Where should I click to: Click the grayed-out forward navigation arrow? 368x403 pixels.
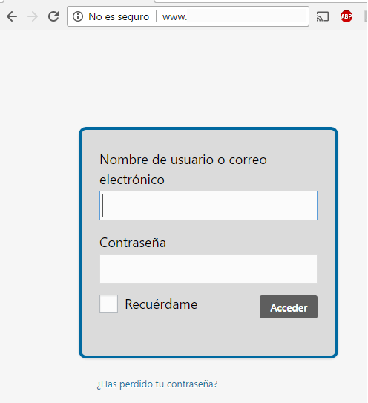pyautogui.click(x=33, y=17)
